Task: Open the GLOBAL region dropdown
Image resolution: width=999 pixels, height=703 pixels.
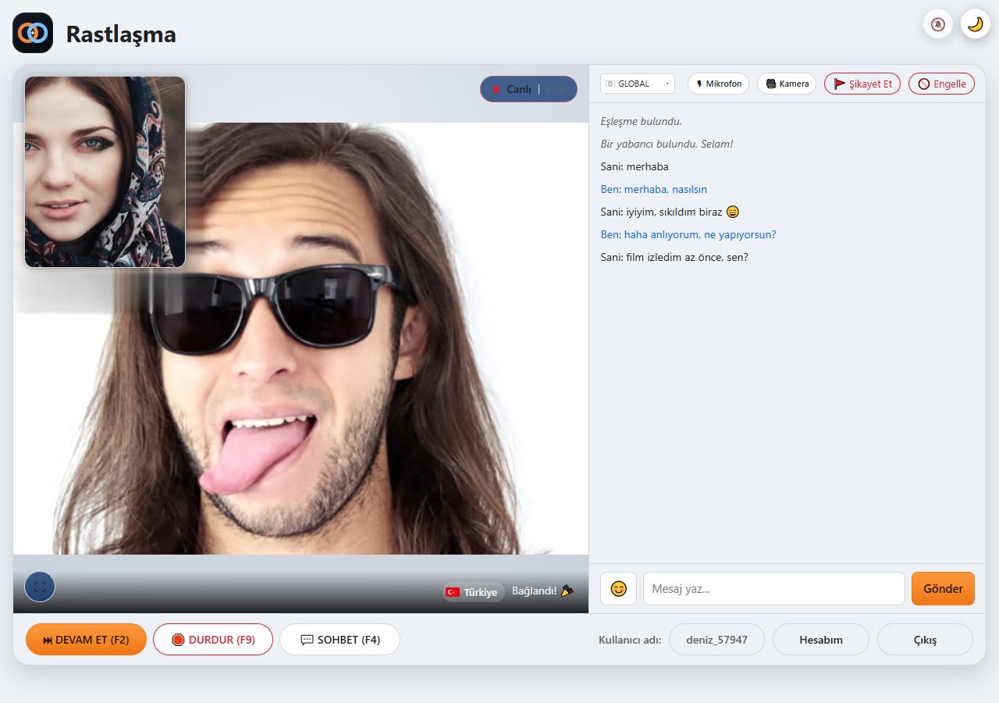Action: [x=638, y=84]
